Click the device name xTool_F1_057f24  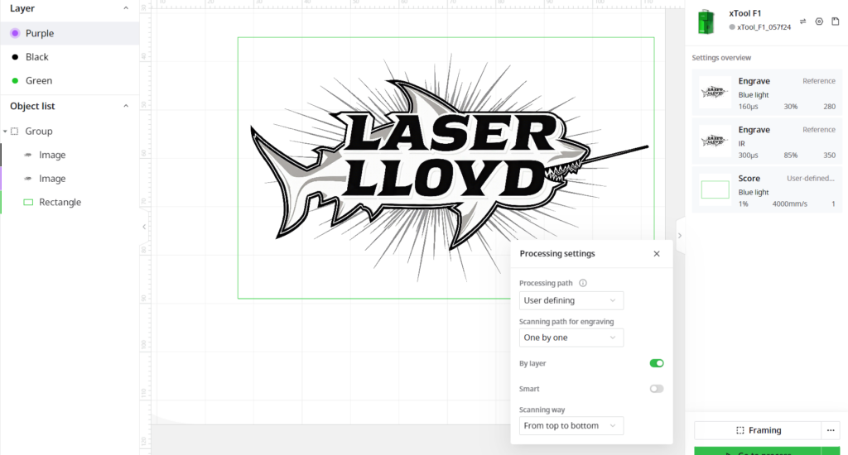coord(764,27)
